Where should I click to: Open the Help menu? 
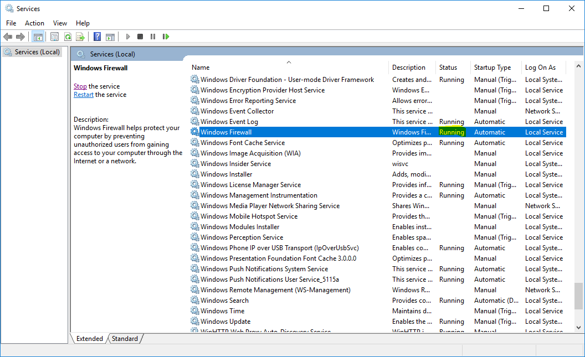point(83,23)
